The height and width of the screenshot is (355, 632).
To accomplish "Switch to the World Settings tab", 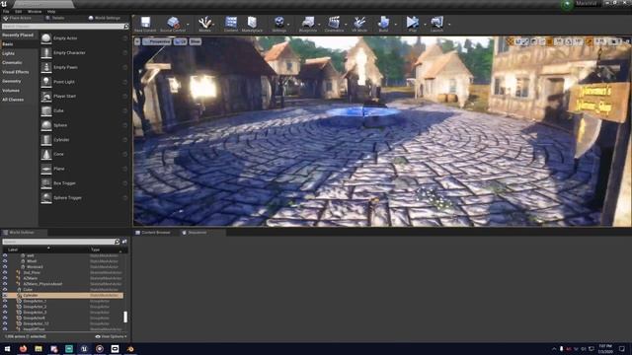I will click(105, 18).
